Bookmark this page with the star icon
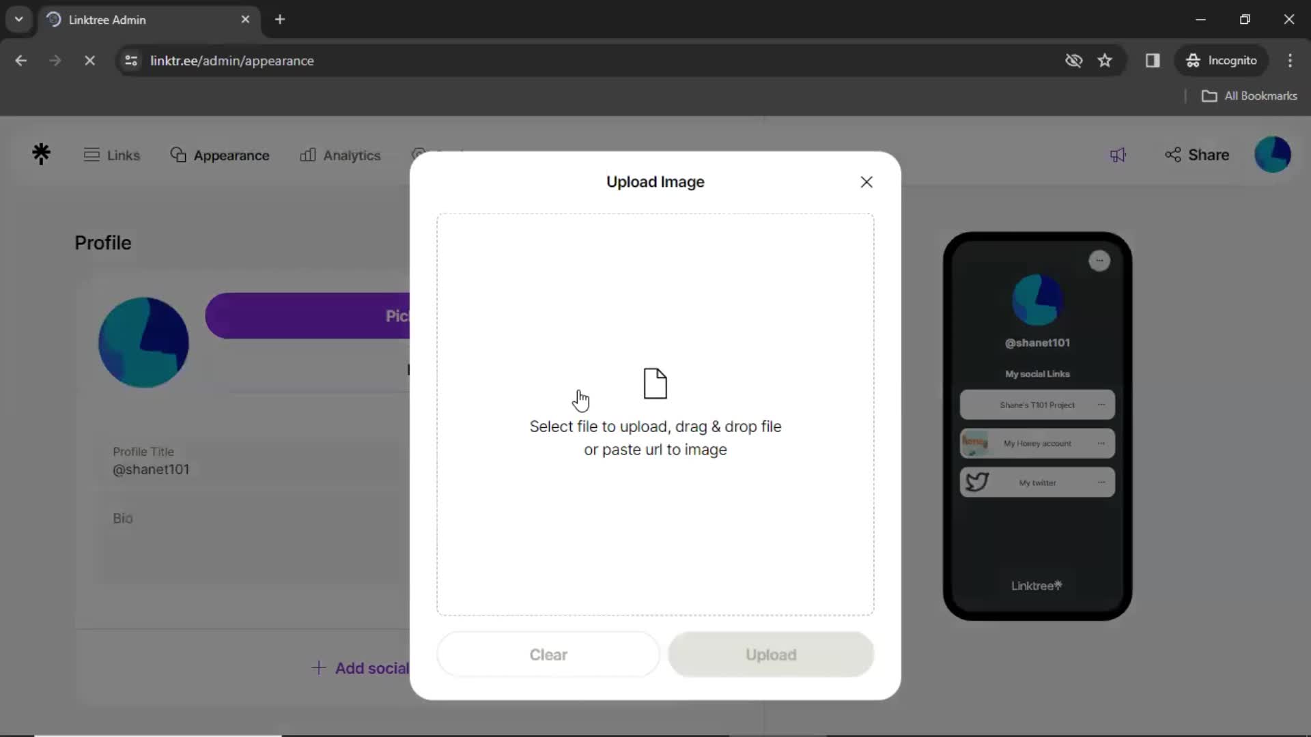 click(x=1105, y=61)
